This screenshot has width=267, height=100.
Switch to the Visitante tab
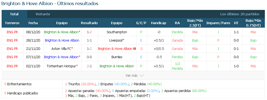click(x=43, y=14)
